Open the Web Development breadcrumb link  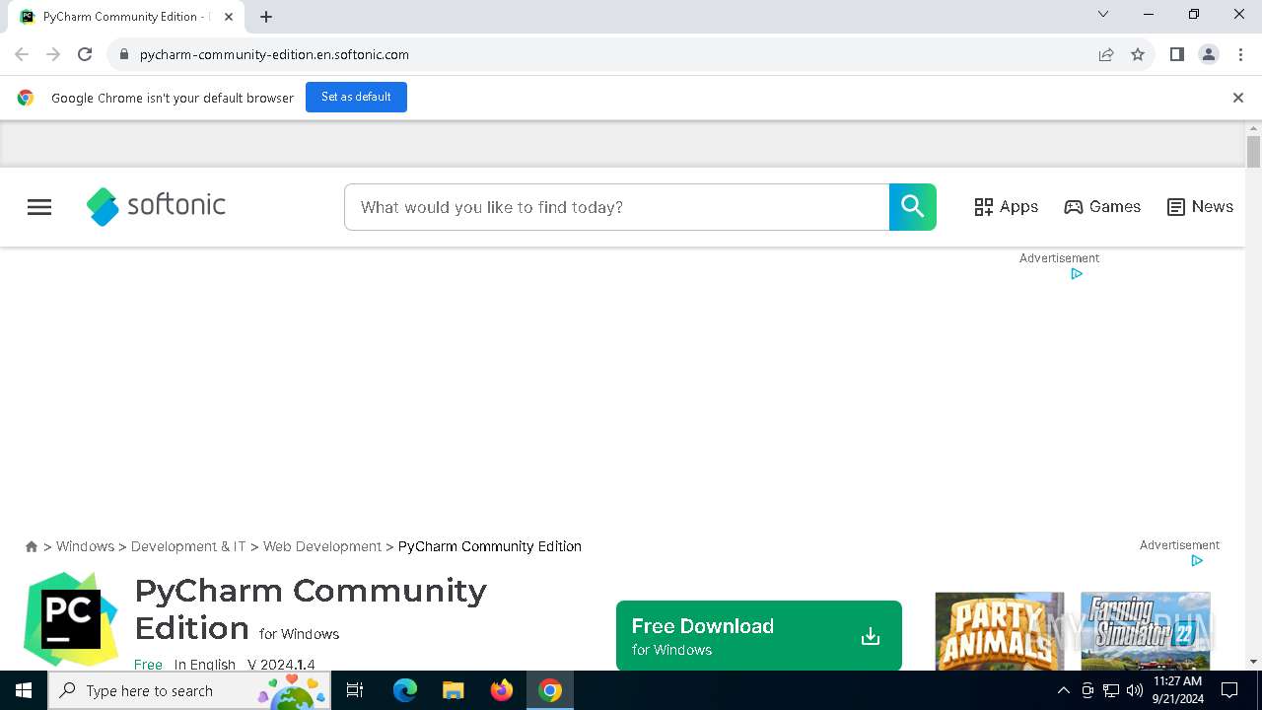(x=322, y=546)
